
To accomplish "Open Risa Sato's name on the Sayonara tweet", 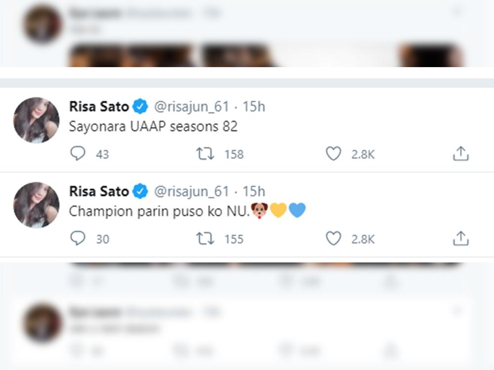I will (99, 106).
